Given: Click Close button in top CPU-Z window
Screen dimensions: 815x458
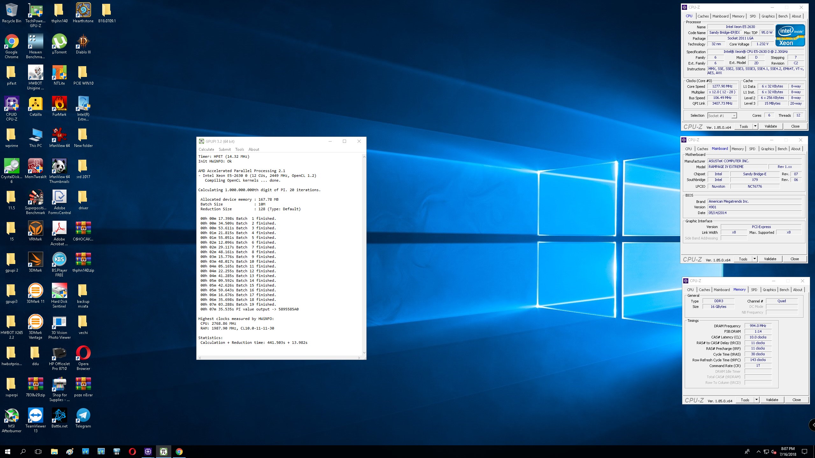Looking at the screenshot, I should coord(795,126).
